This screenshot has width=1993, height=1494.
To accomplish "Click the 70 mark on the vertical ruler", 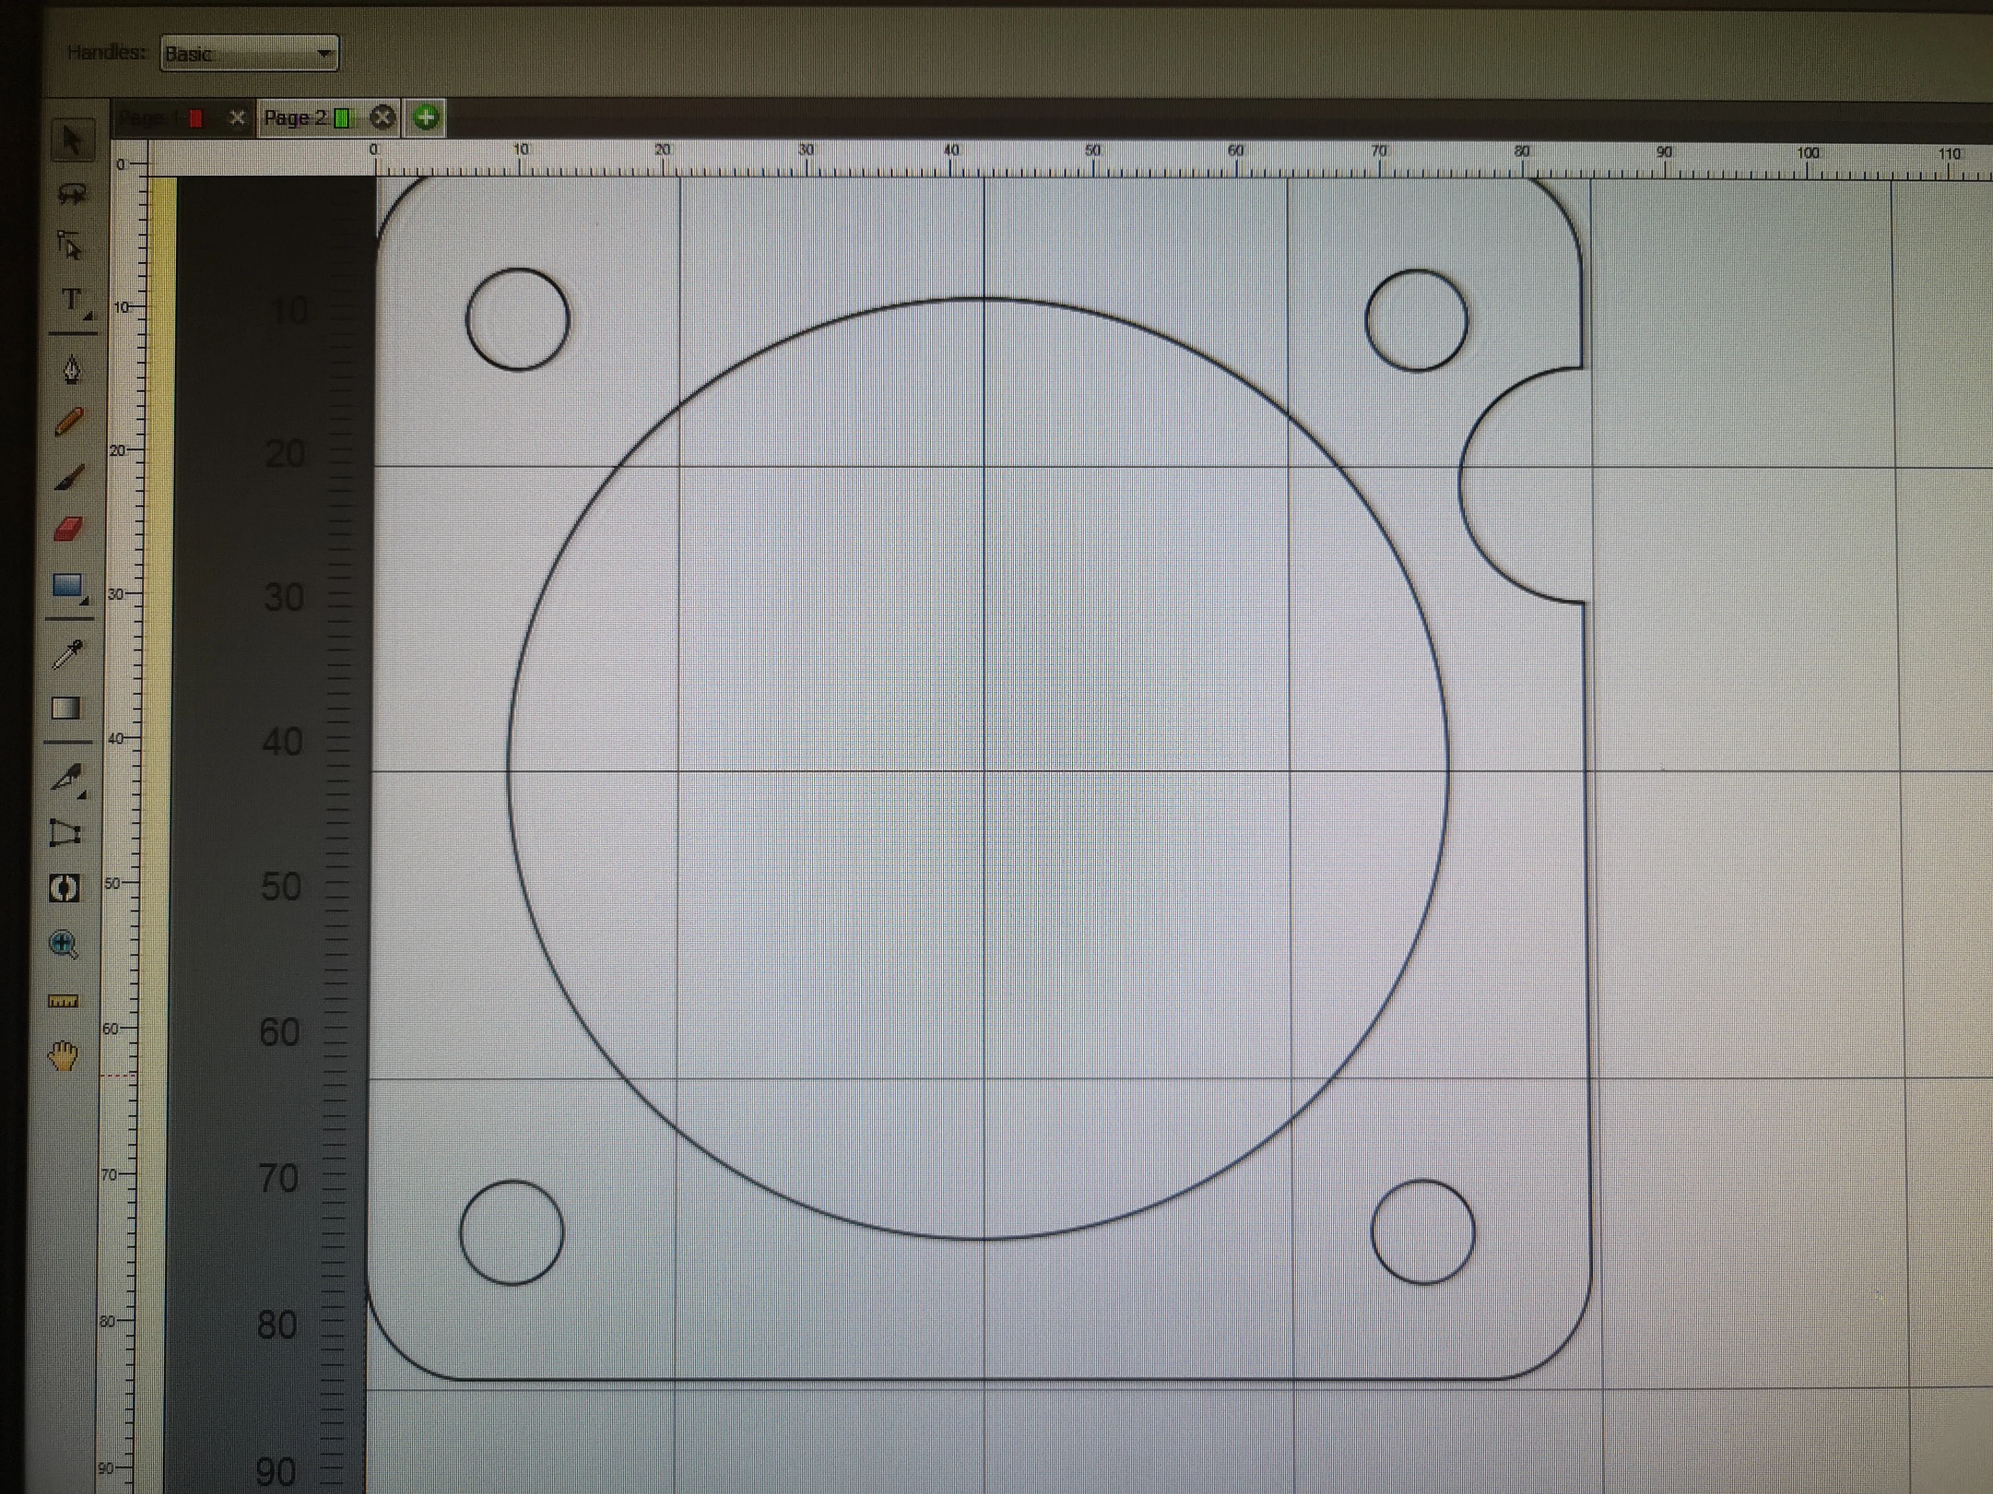I will coord(109,1175).
